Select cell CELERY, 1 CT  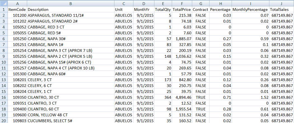pos(71,91)
